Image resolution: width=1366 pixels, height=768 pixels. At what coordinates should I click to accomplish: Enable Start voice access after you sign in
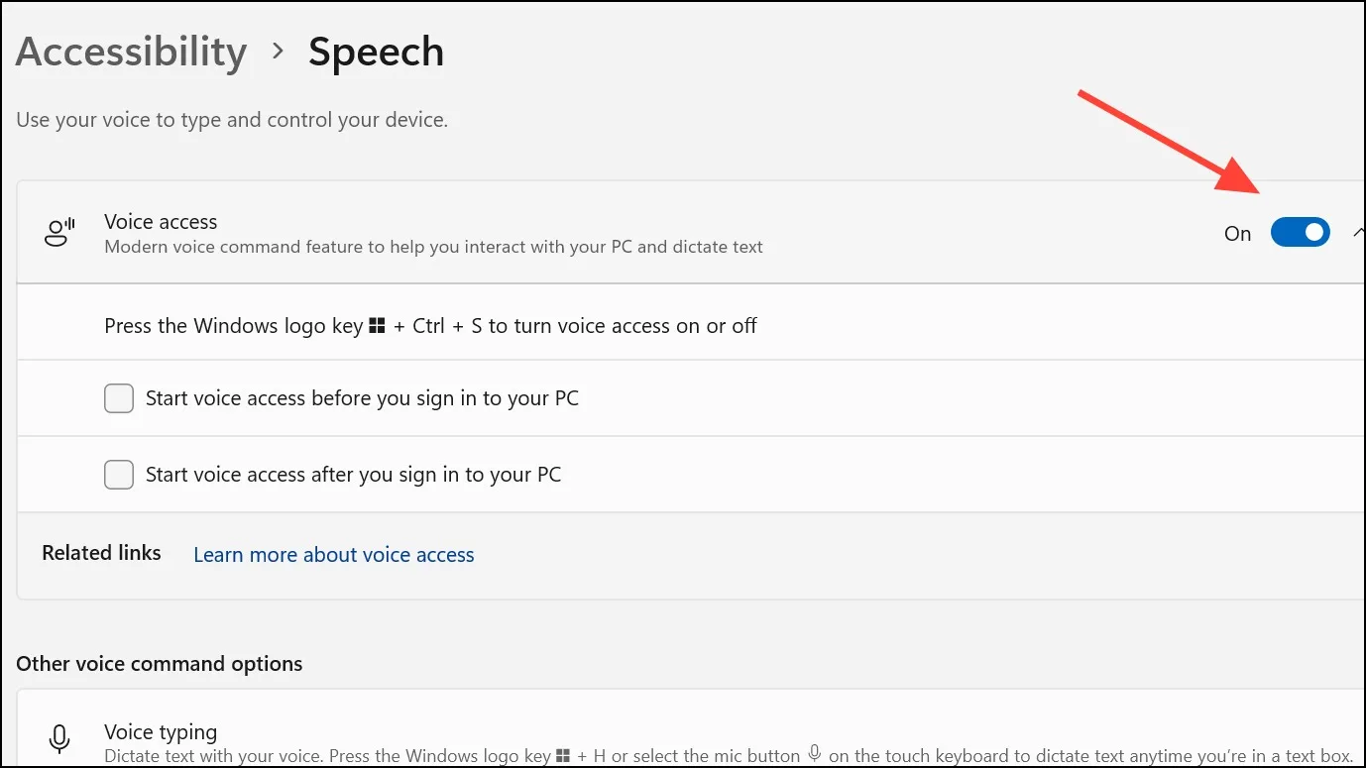click(119, 475)
